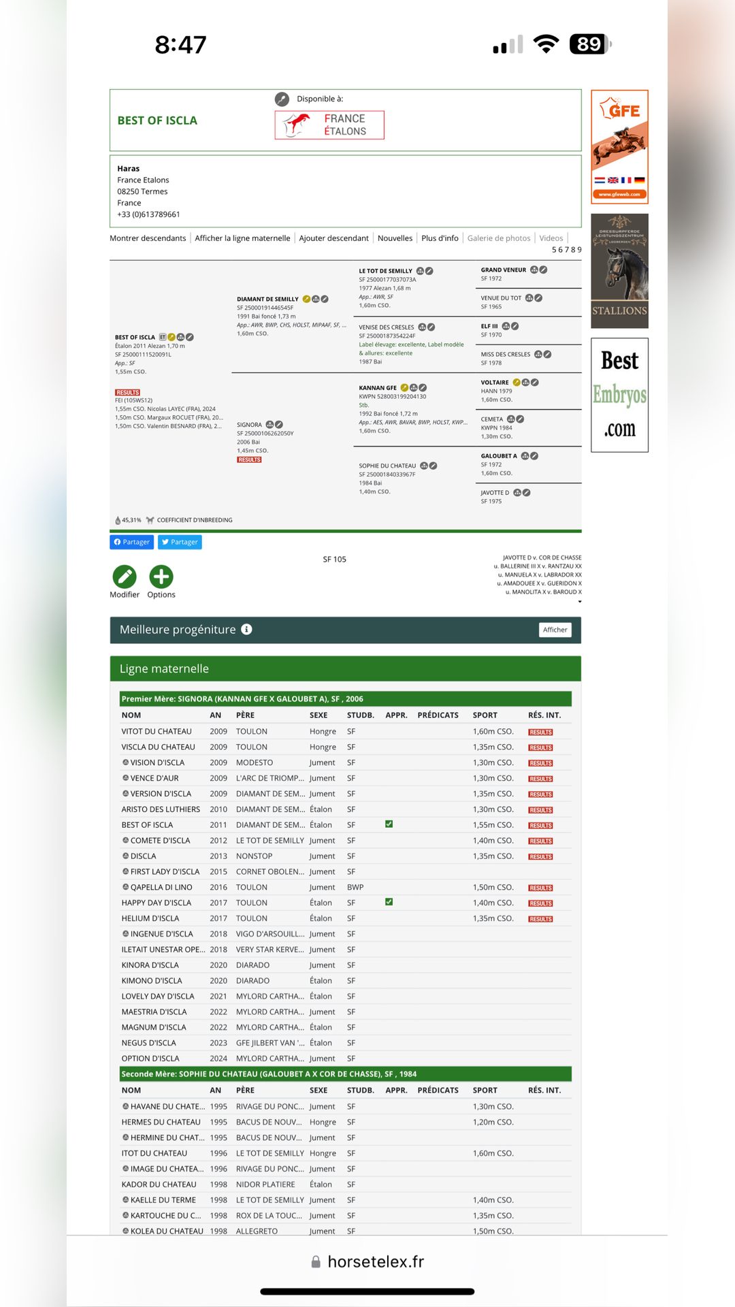Open the Montrer descendants tab

click(x=148, y=238)
